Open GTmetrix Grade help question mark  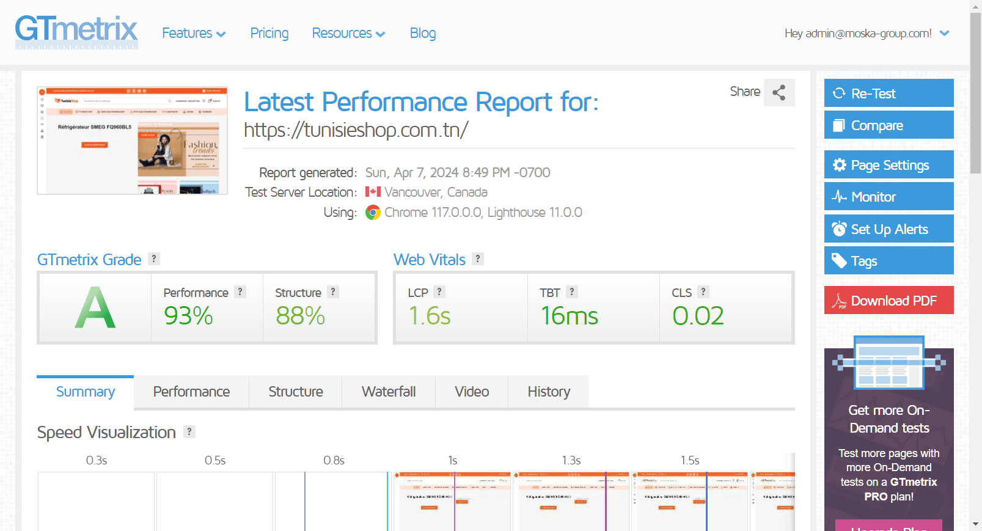click(x=154, y=258)
